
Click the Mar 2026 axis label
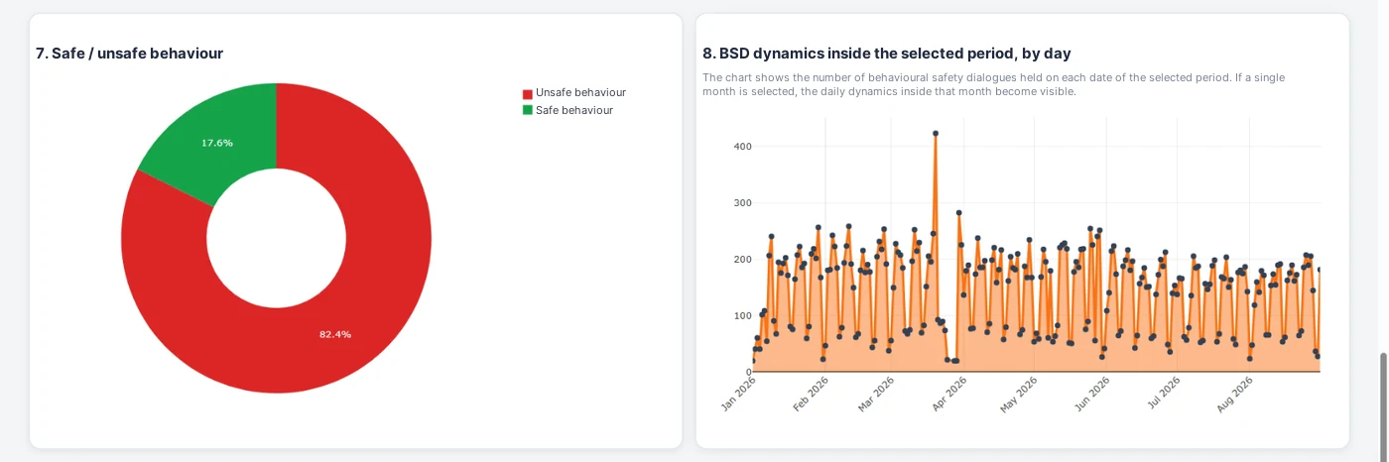[x=877, y=394]
